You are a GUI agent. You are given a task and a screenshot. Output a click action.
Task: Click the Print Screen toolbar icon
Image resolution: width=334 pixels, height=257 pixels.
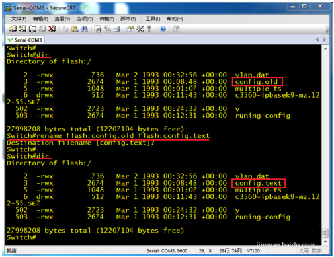click(x=97, y=29)
